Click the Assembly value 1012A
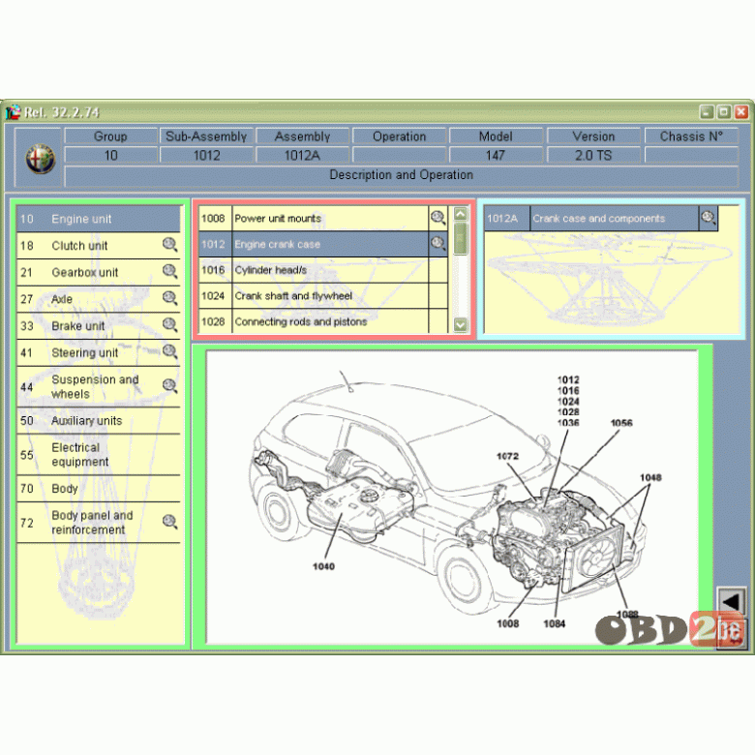 click(x=302, y=155)
